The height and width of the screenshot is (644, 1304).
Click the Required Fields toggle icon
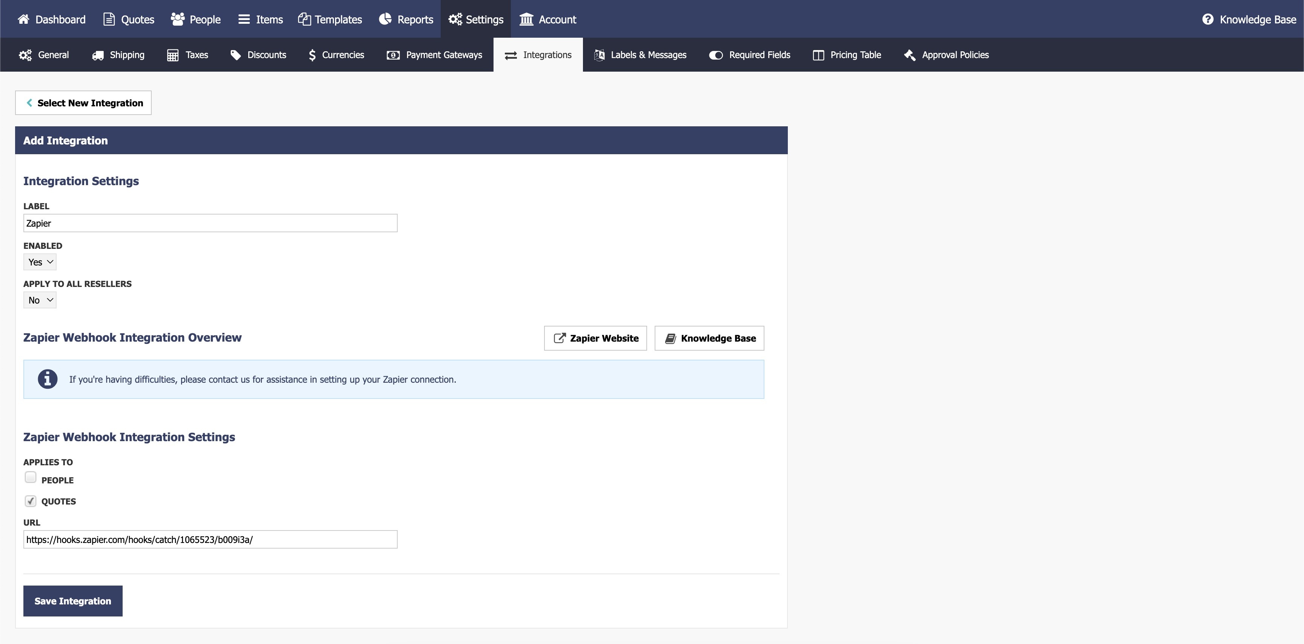point(716,55)
